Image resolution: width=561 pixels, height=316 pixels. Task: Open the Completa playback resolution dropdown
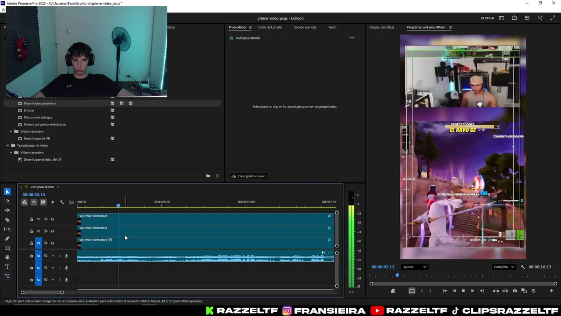[x=504, y=267]
